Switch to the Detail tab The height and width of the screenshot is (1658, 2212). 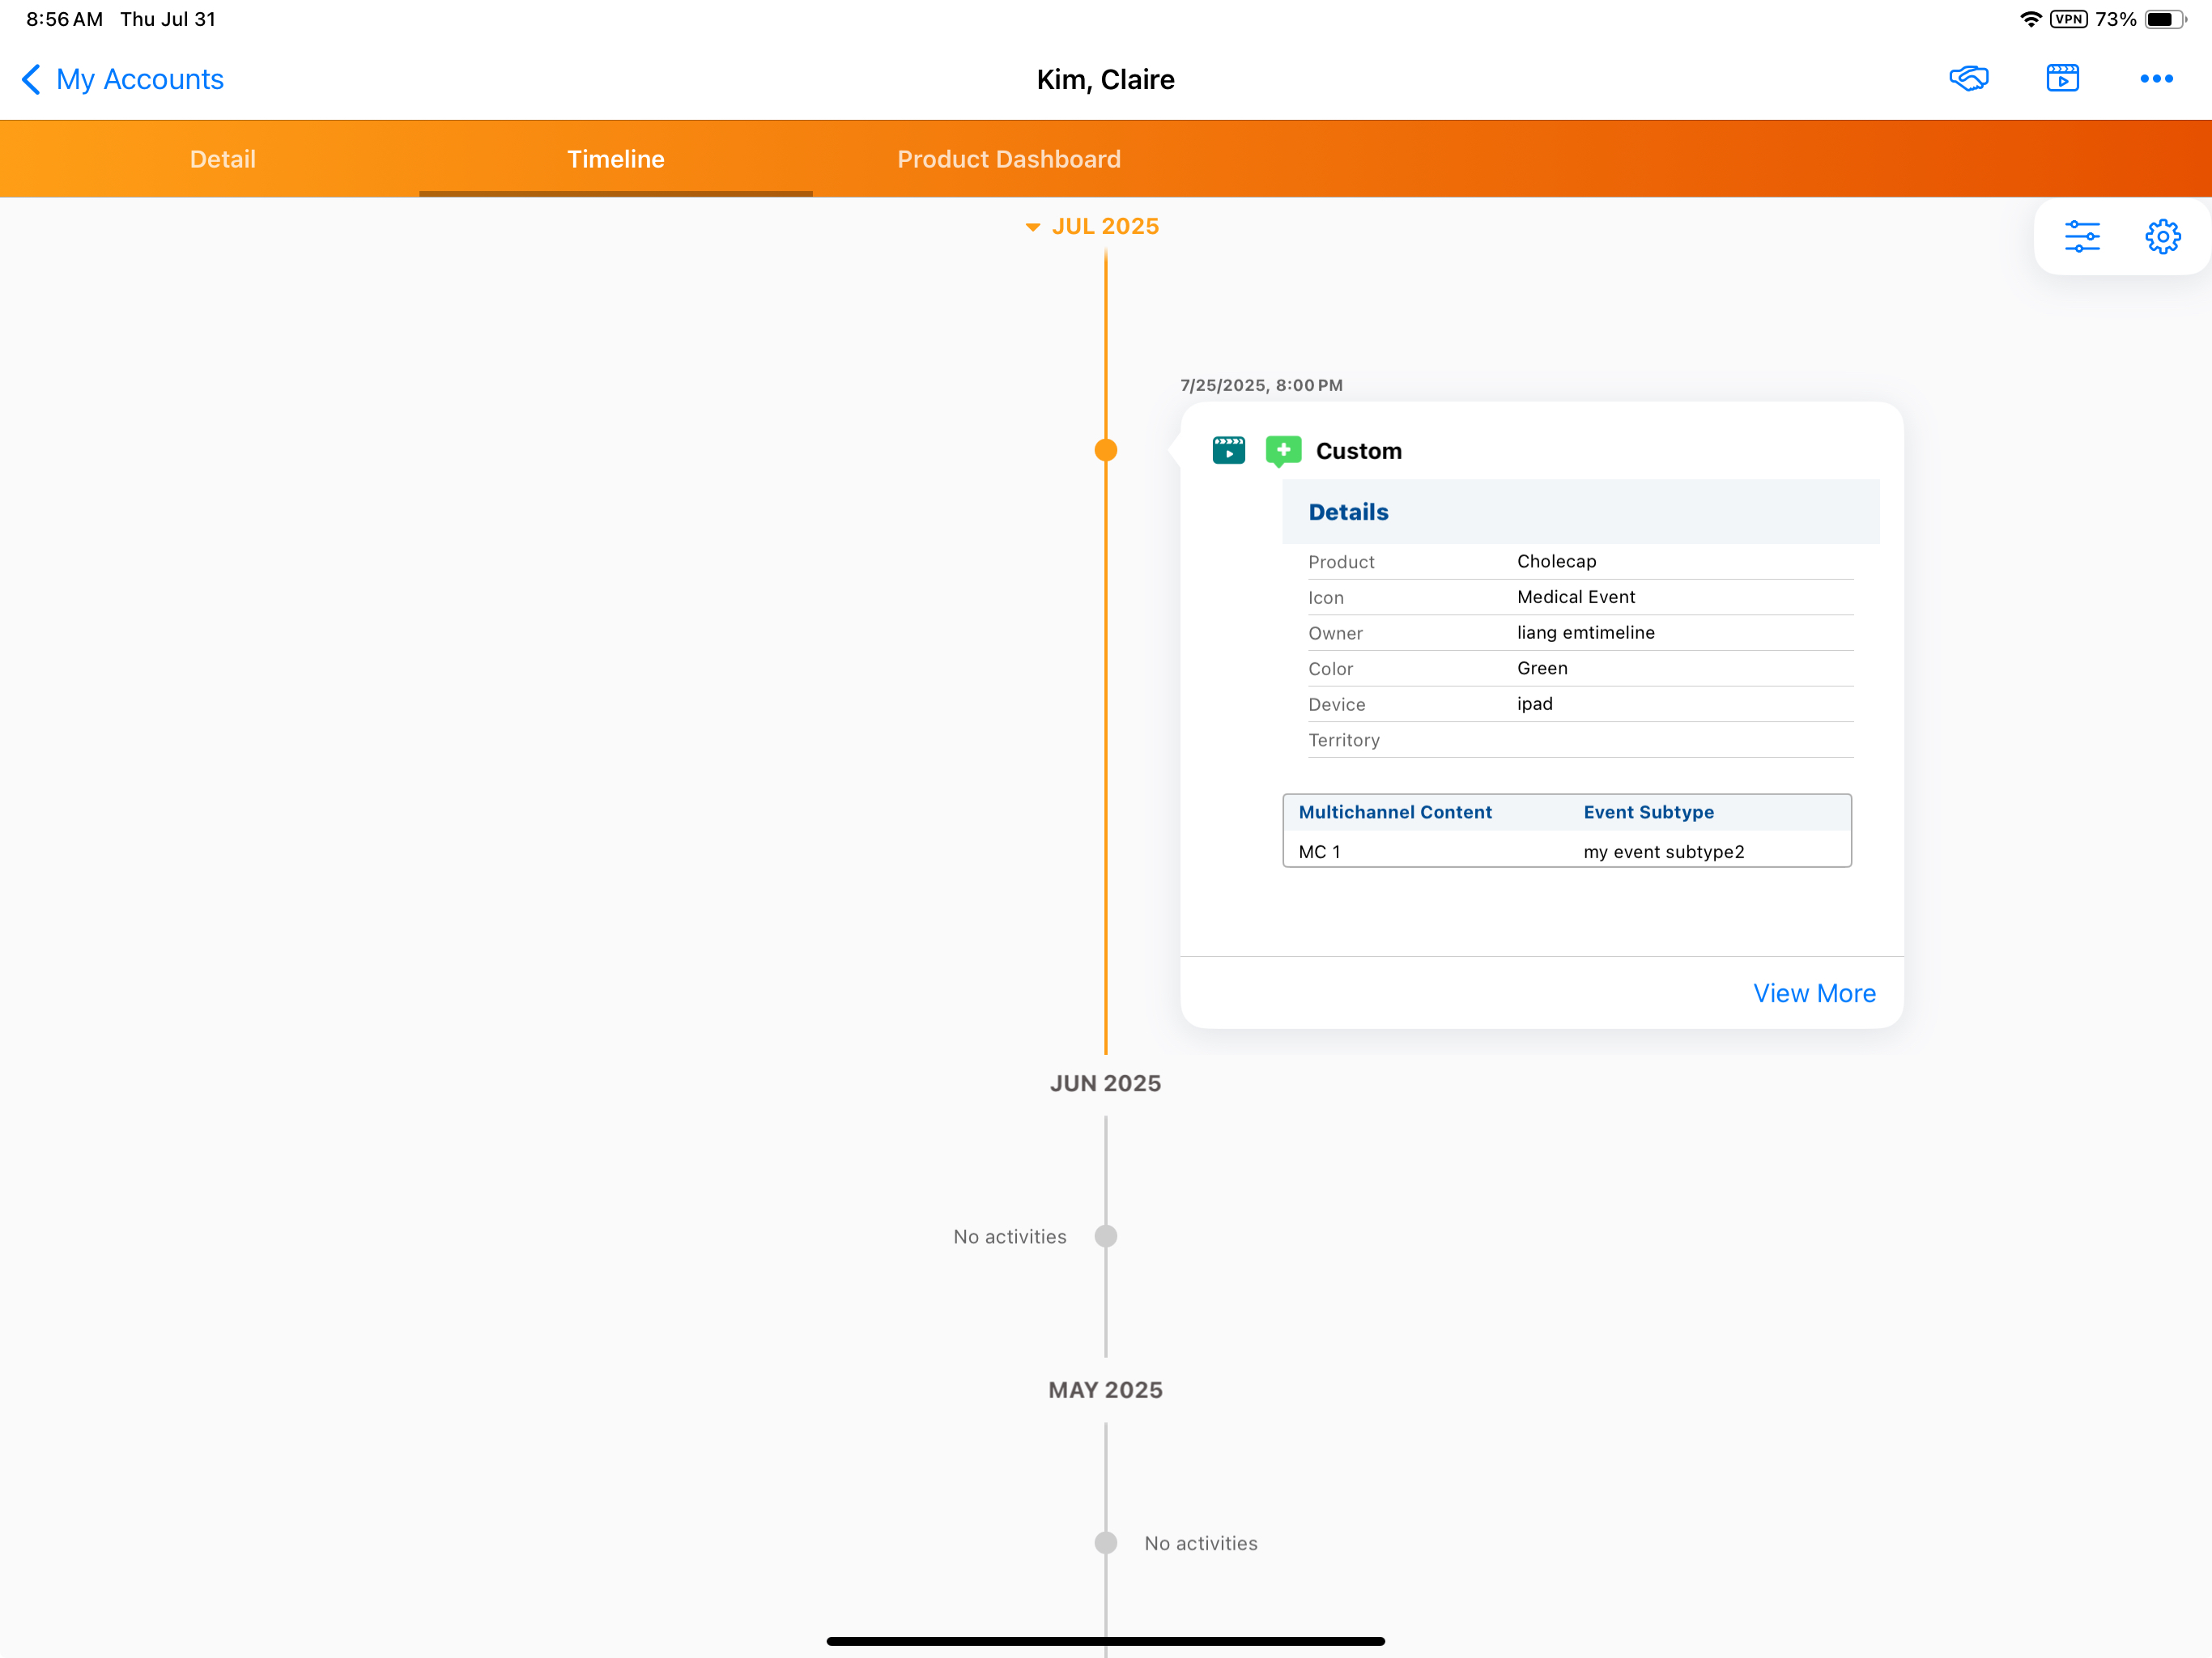click(222, 159)
